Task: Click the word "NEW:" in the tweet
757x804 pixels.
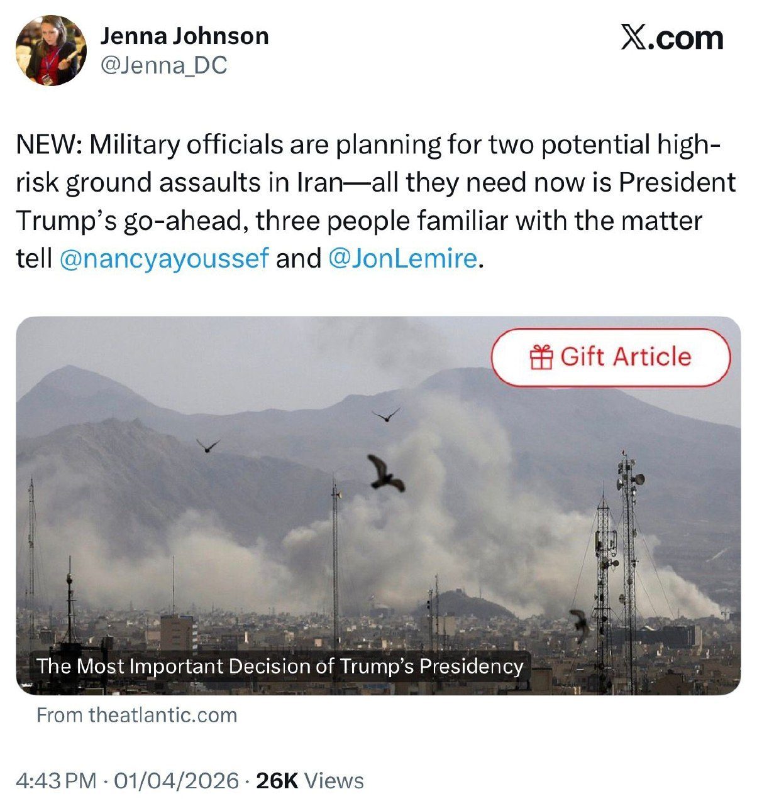Action: click(x=49, y=145)
